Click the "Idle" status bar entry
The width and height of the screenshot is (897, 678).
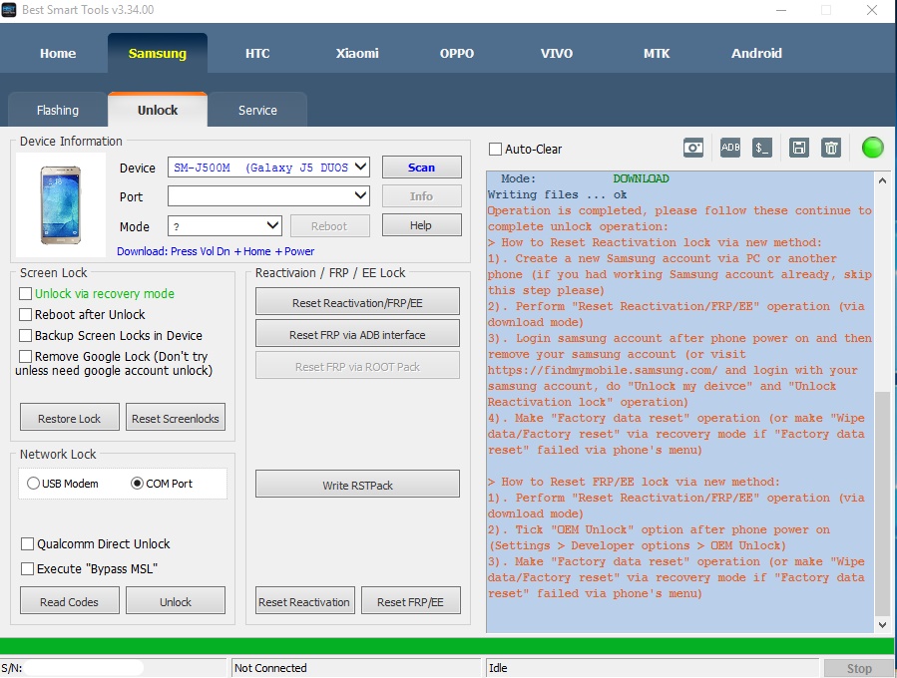point(498,668)
